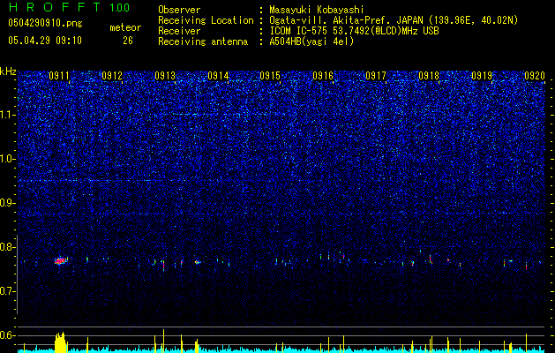This screenshot has width=555, height=353.
Task: Click the 0919 time marker
Action: click(482, 76)
